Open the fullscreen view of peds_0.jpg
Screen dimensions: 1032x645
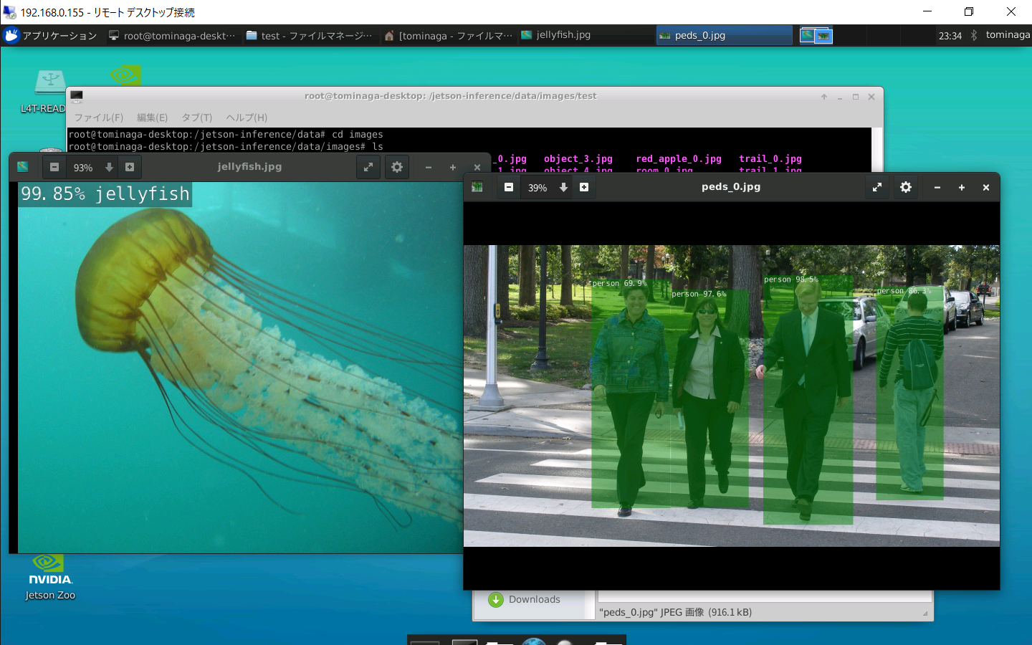tap(876, 187)
